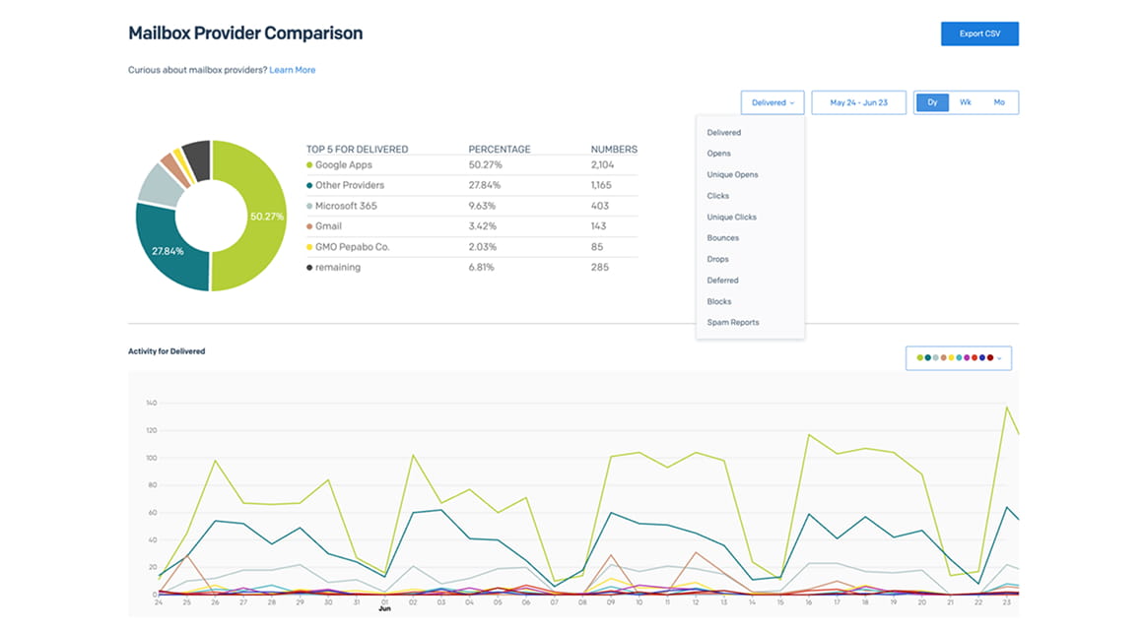
Task: Switch to the Dy daily view
Action: pos(932,102)
